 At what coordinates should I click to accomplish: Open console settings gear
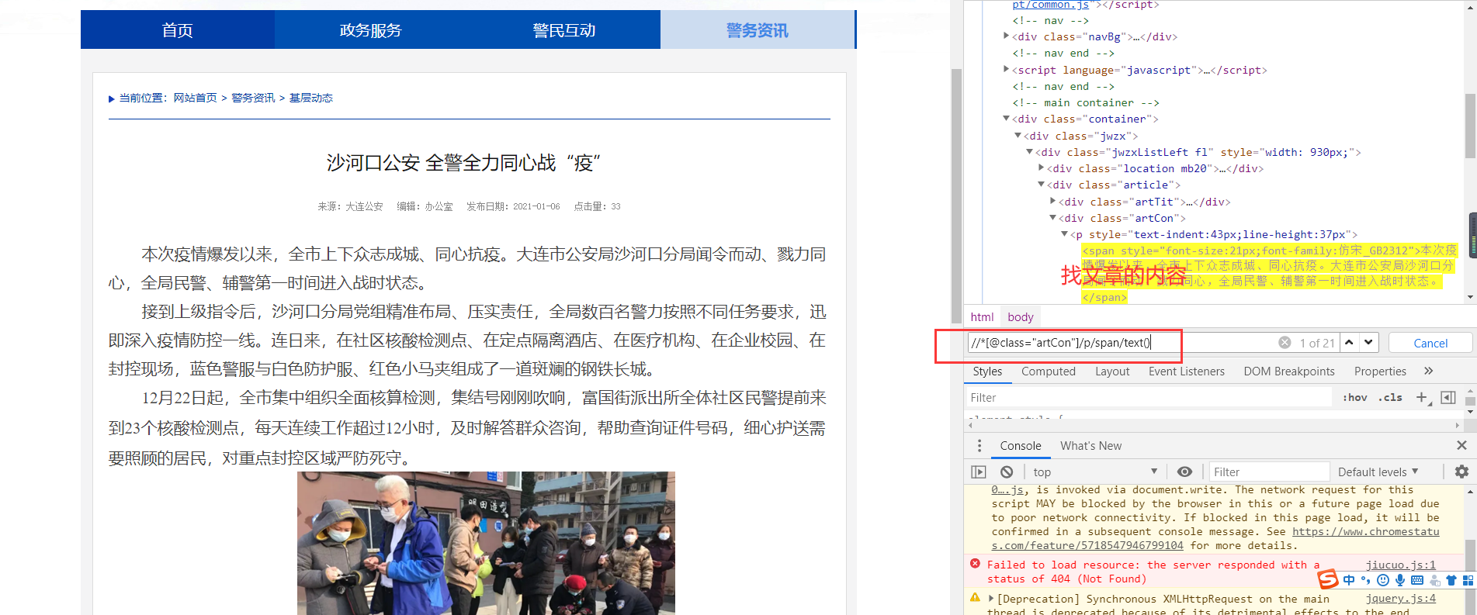(1461, 472)
